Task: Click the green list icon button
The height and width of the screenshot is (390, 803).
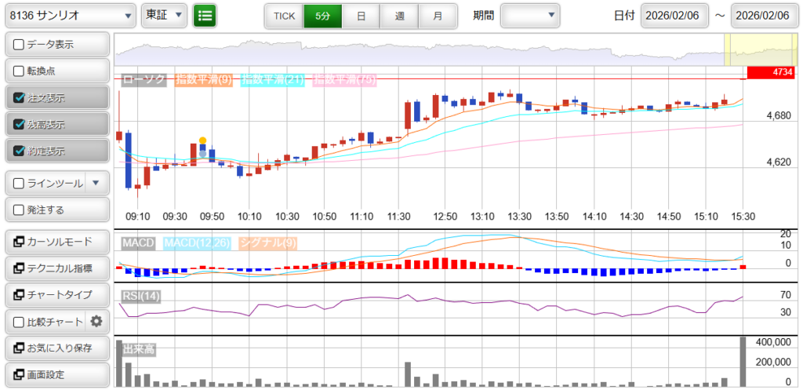Action: pyautogui.click(x=205, y=15)
